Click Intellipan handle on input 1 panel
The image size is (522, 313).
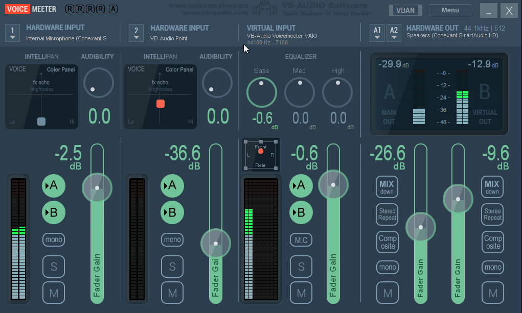coord(41,122)
